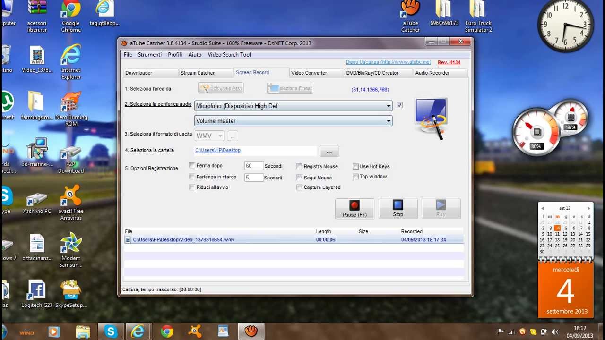The image size is (605, 340).
Task: Switch to Stream Catcher tab
Action: tap(206, 73)
